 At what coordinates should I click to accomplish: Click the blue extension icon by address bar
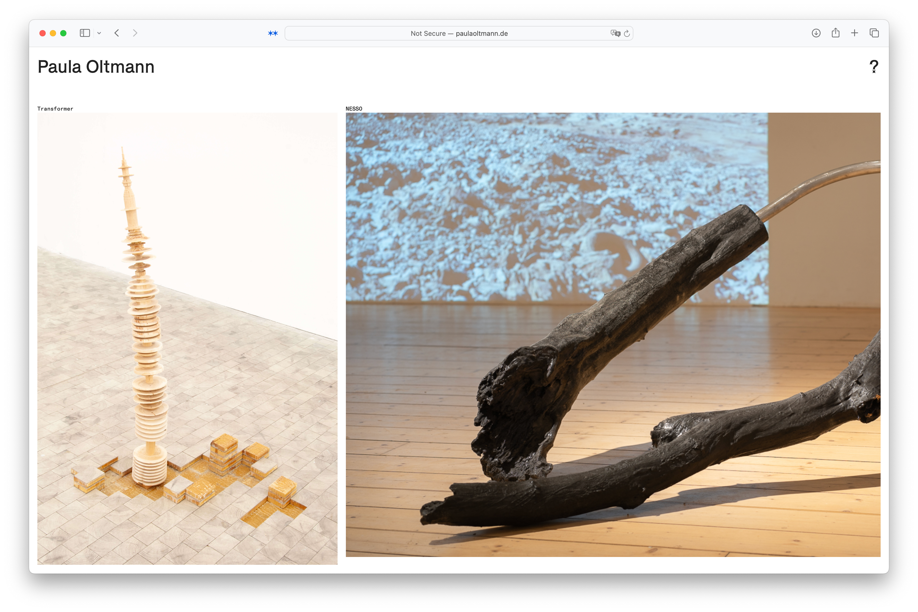(x=273, y=33)
